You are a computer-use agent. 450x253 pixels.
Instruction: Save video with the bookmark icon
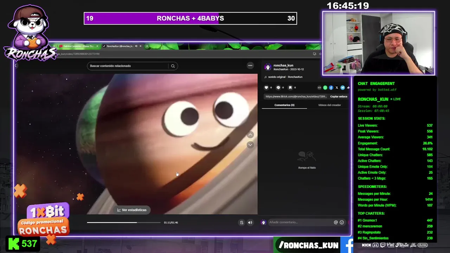(290, 87)
